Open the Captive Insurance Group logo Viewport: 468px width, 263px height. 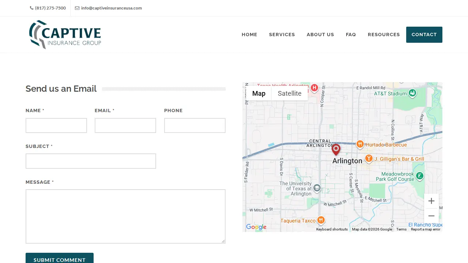(x=65, y=35)
